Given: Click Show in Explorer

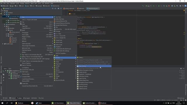Looking at the screenshot, I should (37, 63).
